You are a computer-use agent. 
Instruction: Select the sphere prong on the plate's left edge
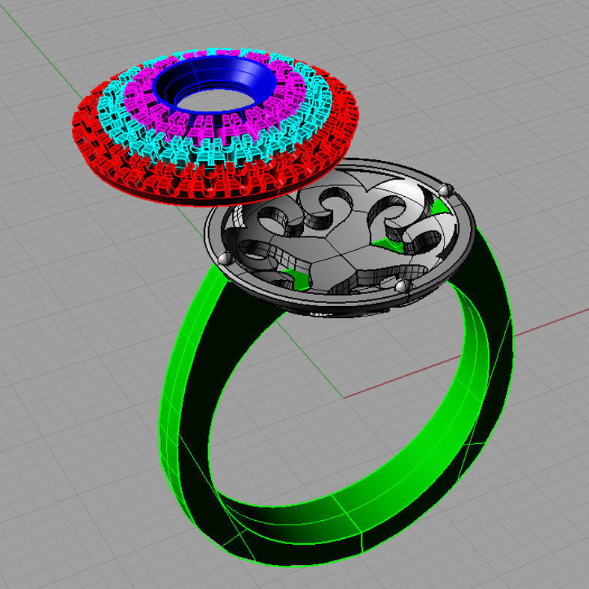point(226,258)
